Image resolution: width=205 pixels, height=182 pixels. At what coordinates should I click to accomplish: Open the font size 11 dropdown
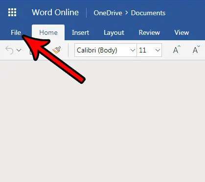click(x=158, y=50)
